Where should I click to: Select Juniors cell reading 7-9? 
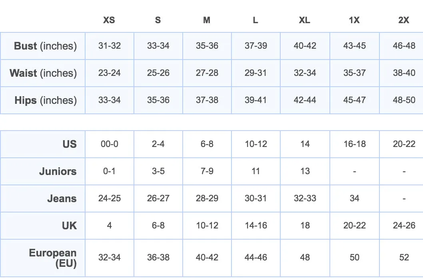pos(207,171)
